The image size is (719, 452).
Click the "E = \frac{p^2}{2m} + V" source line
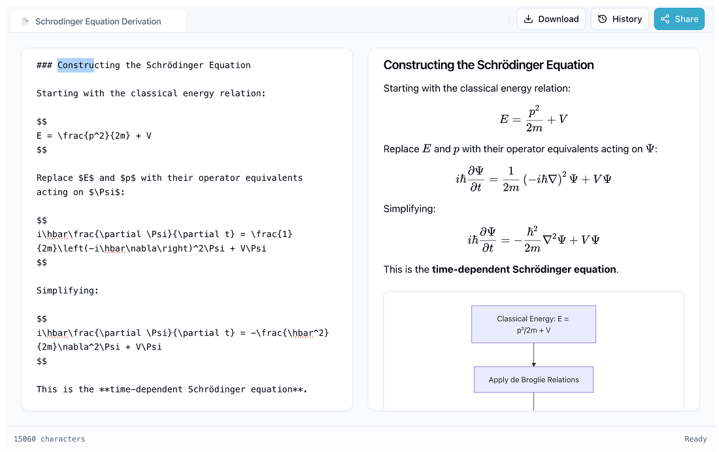pos(94,136)
